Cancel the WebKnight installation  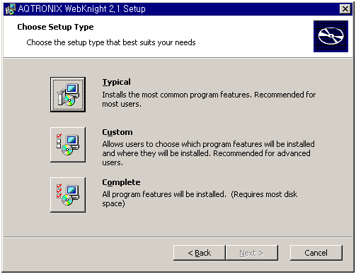coord(316,253)
